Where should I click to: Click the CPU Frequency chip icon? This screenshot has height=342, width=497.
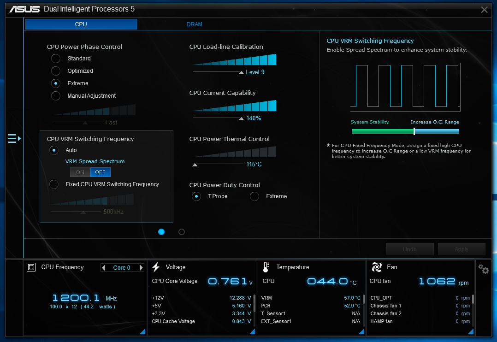tap(31, 267)
